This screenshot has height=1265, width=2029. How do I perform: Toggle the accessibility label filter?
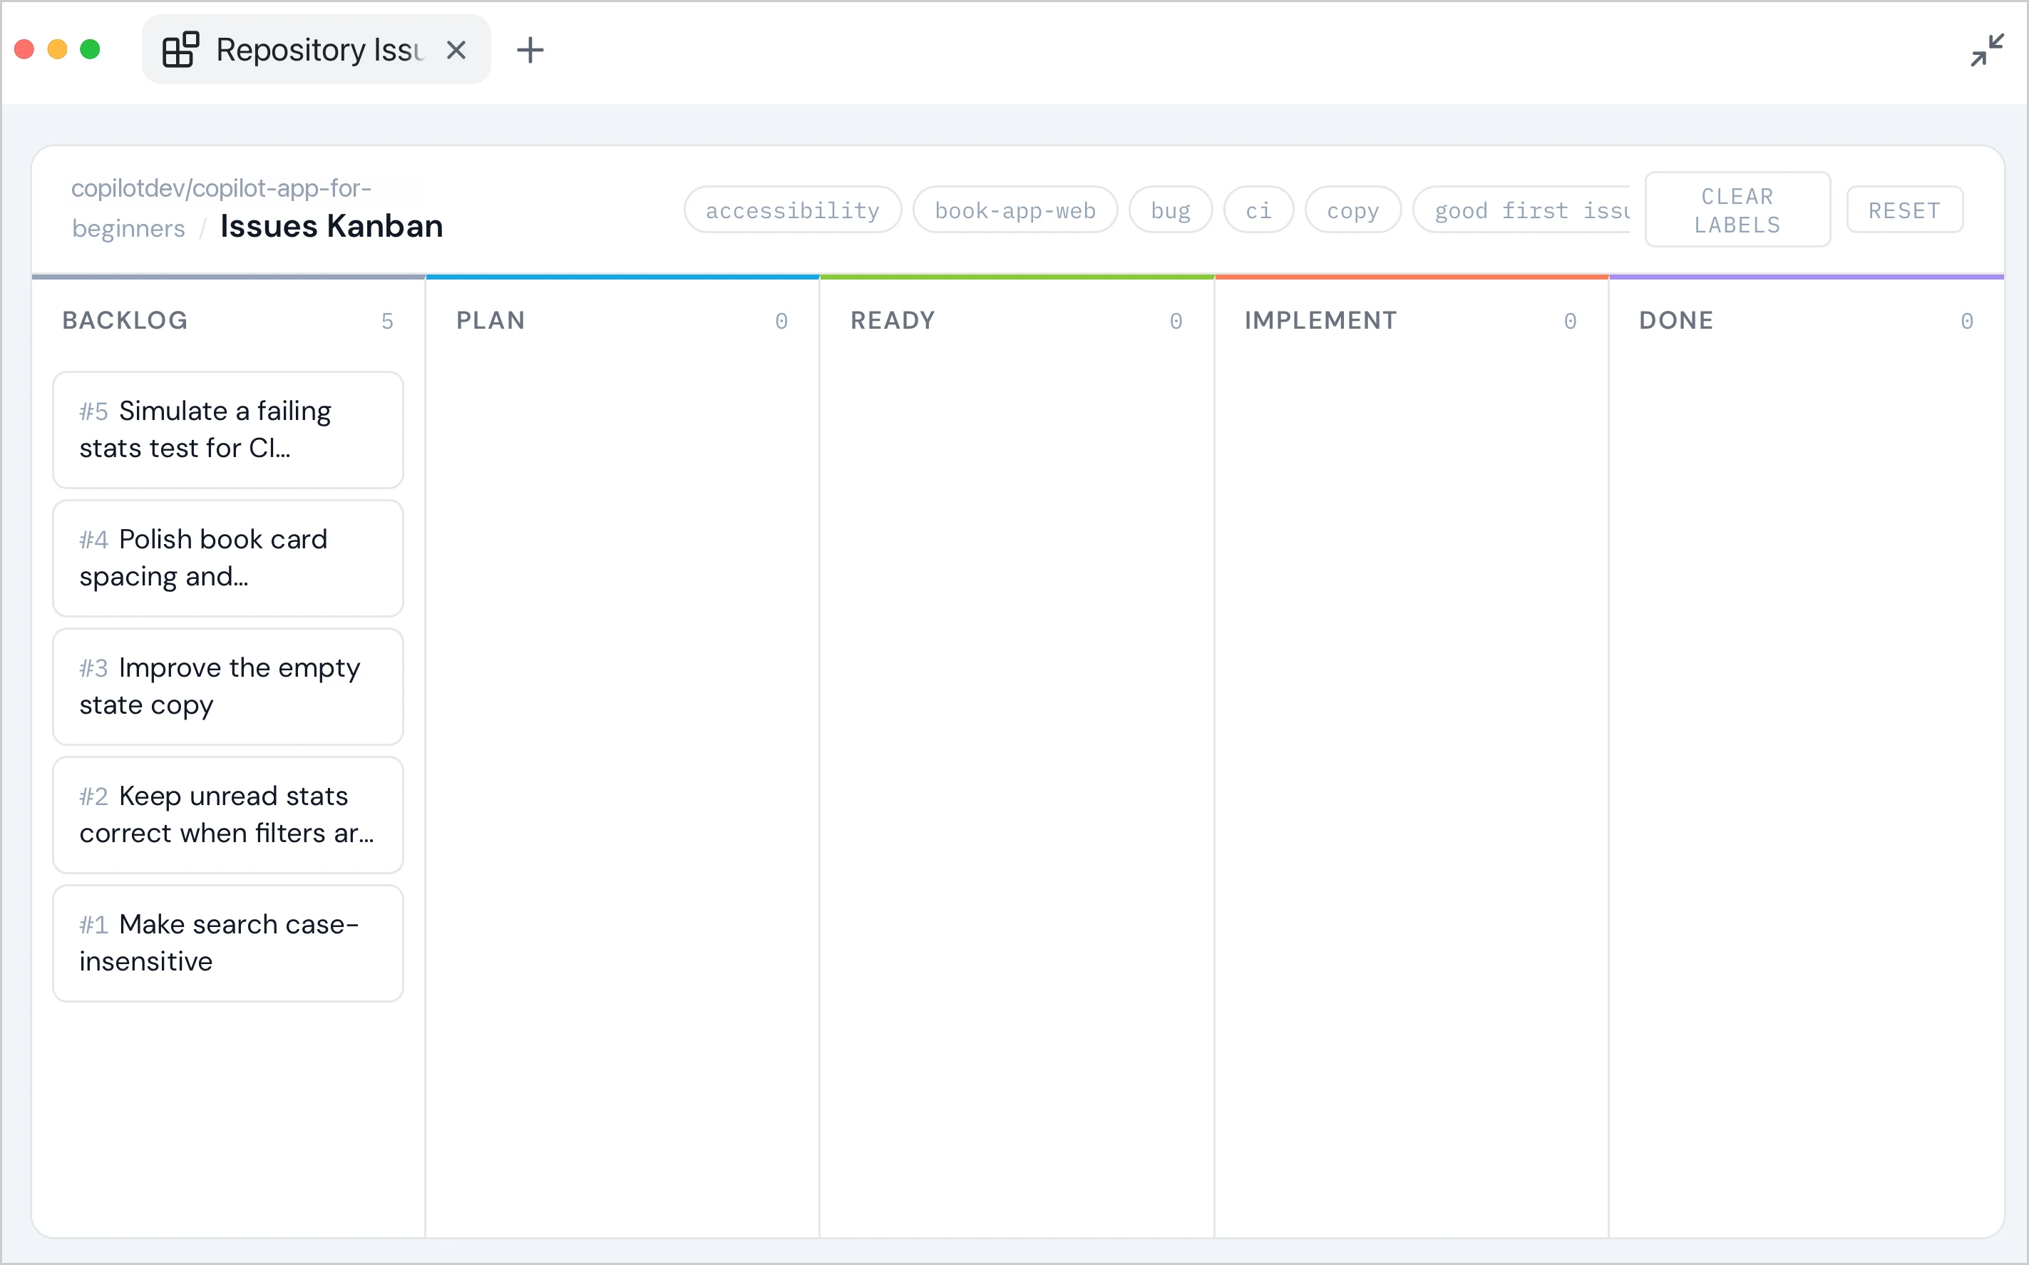point(792,210)
